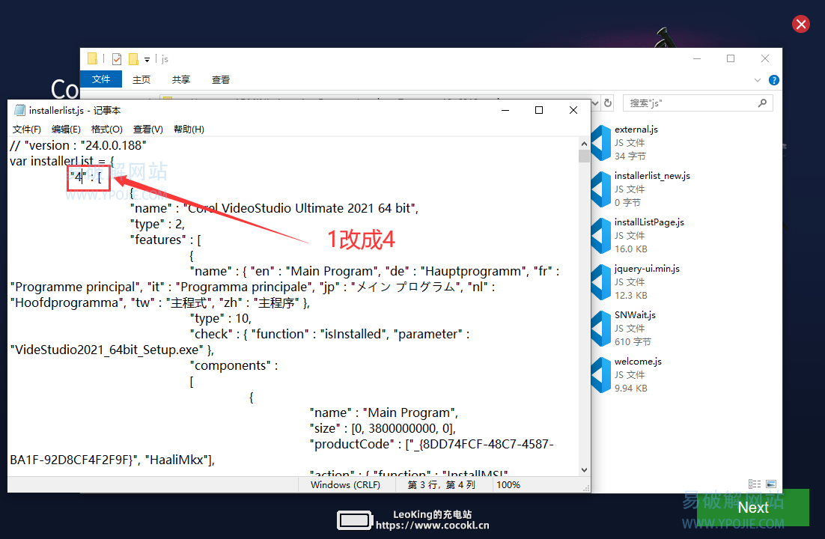The image size is (825, 539).
Task: Click the green Next button
Action: click(x=753, y=508)
